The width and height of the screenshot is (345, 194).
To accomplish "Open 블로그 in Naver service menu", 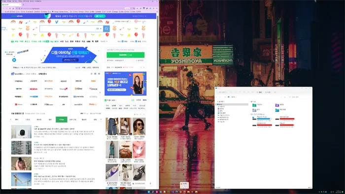I will 27,41.
